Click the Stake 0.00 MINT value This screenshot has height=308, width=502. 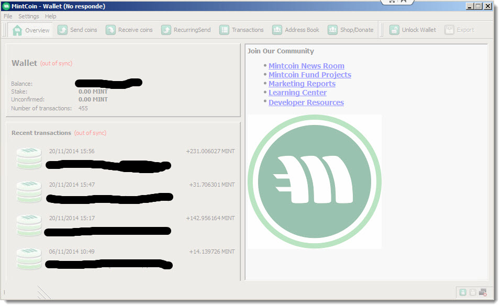(x=93, y=92)
